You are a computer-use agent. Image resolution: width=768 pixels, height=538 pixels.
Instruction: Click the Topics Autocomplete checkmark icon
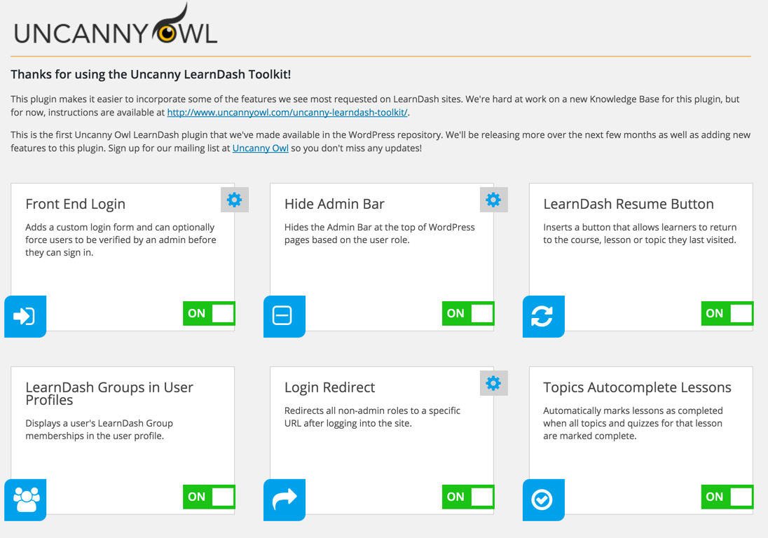(543, 499)
